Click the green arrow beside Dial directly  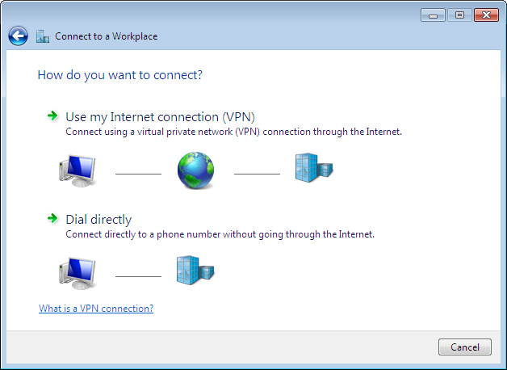pos(52,219)
